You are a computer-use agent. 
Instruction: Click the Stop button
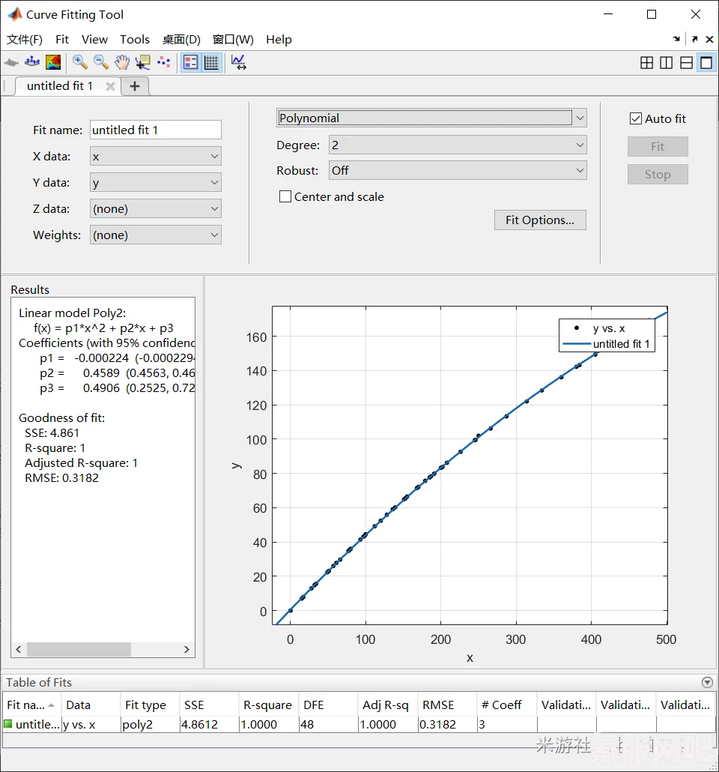tap(658, 175)
